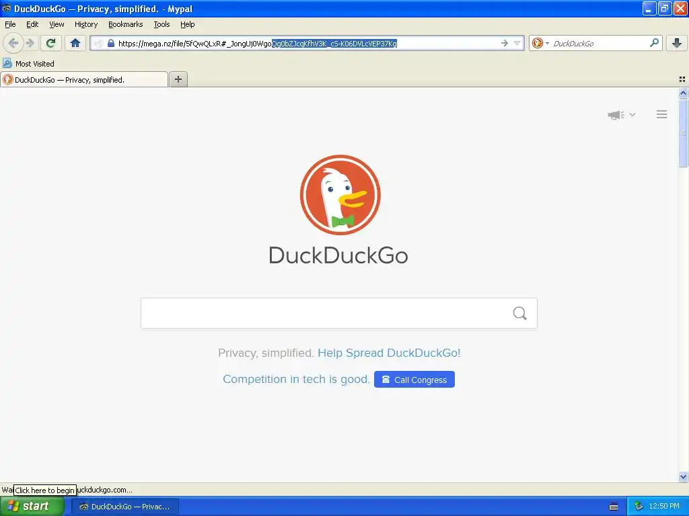Click the megaphone announcements icon on the page
689x516 pixels.
click(616, 114)
